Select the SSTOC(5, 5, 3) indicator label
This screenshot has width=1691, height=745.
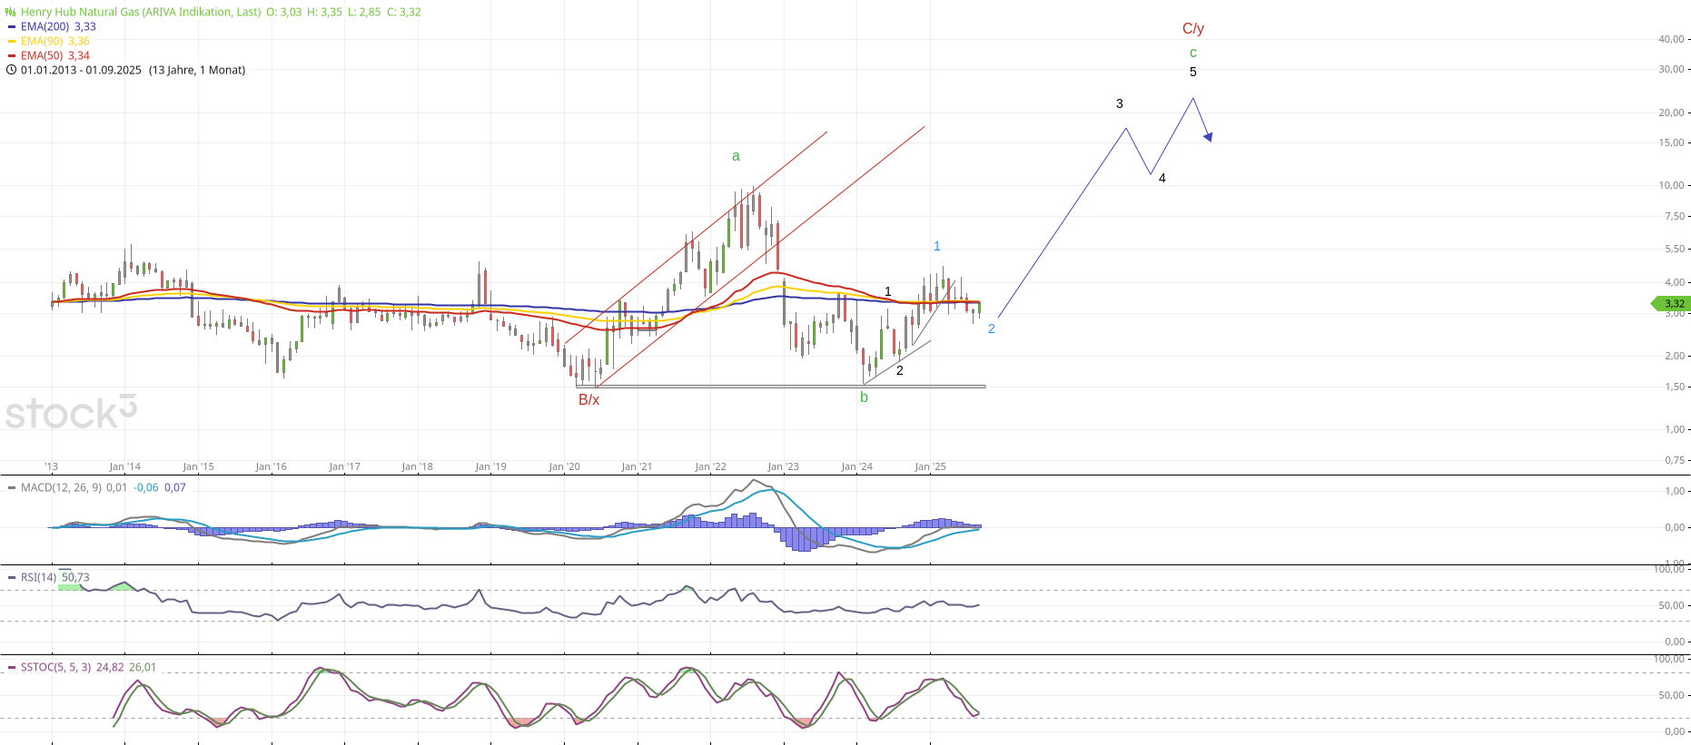click(55, 667)
